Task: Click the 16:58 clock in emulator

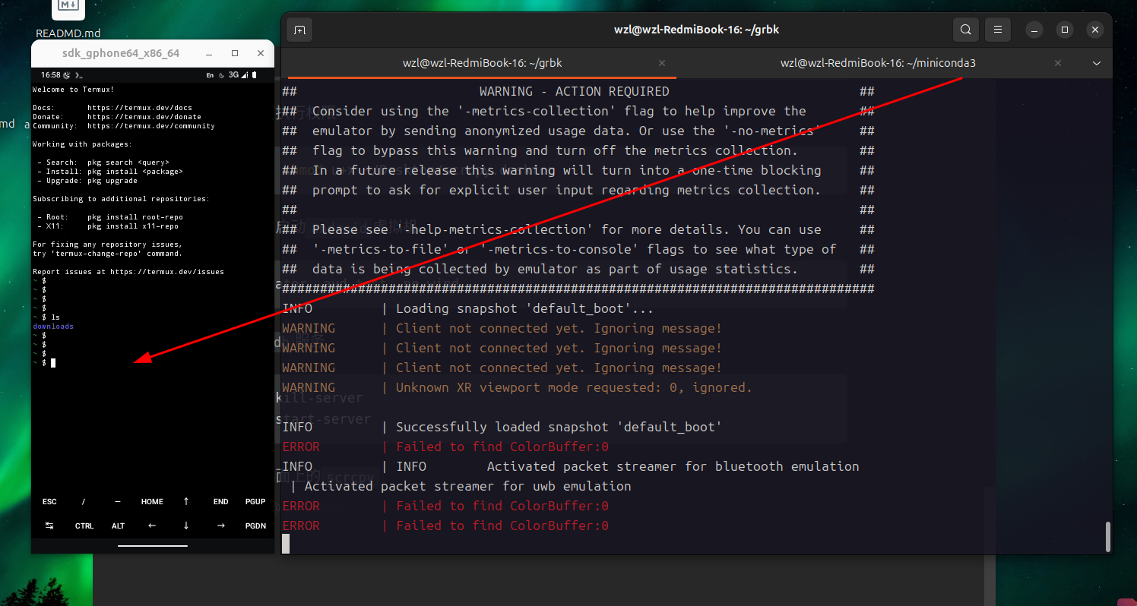Action: (50, 75)
